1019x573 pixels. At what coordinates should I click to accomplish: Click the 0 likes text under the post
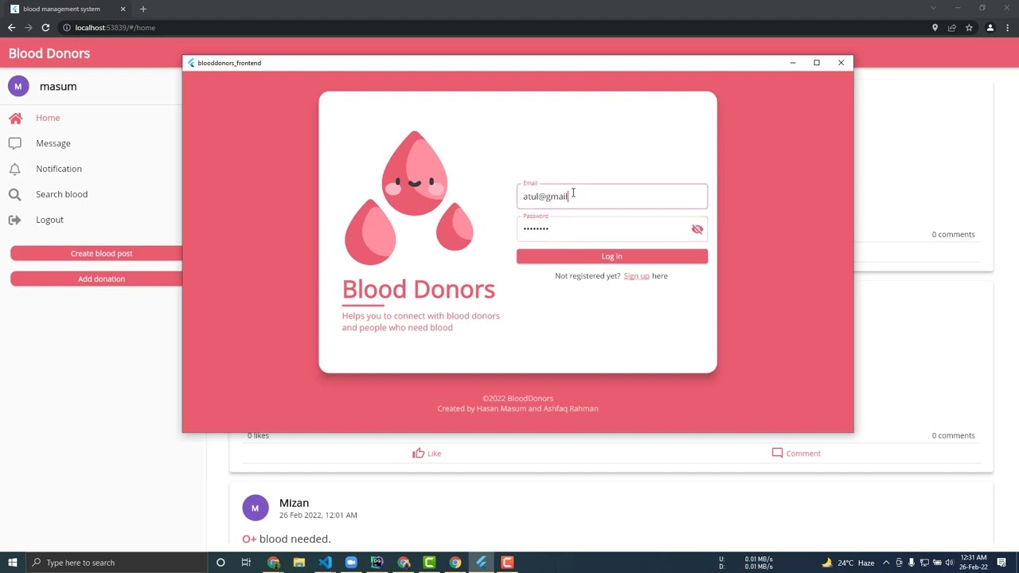[258, 435]
